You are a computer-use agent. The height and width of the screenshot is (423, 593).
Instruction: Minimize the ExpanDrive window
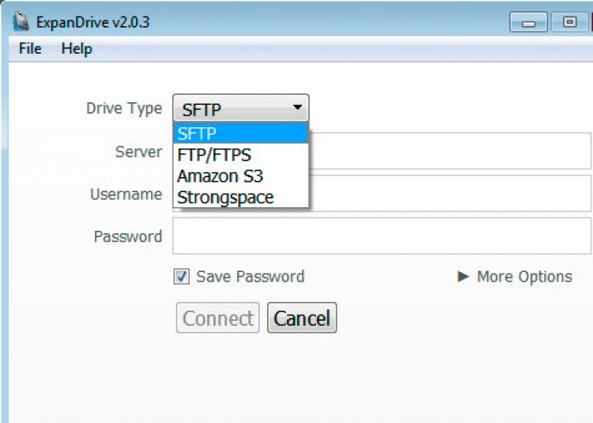[x=528, y=23]
